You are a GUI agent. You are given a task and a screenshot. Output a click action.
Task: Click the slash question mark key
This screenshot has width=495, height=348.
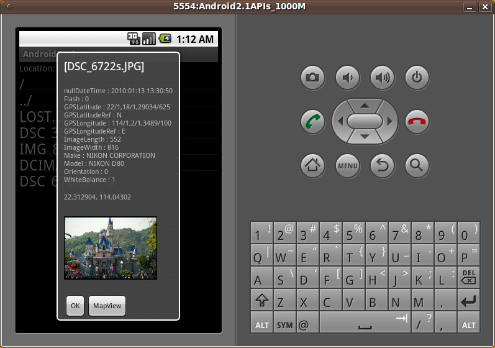[422, 322]
